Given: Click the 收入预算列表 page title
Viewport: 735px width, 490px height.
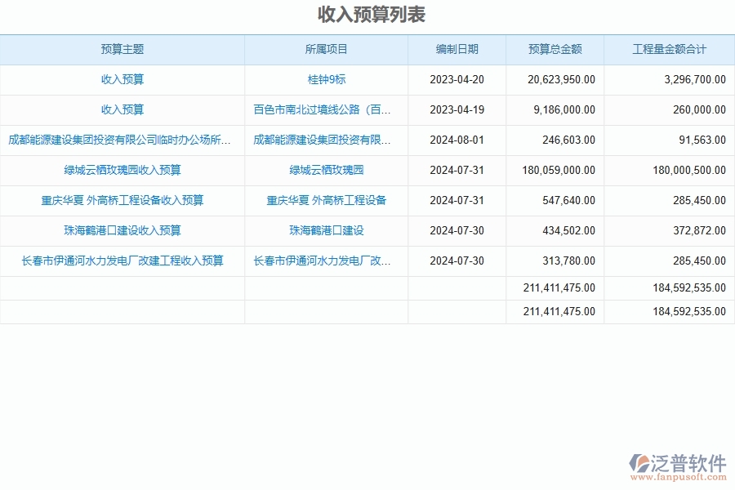Looking at the screenshot, I should (367, 14).
